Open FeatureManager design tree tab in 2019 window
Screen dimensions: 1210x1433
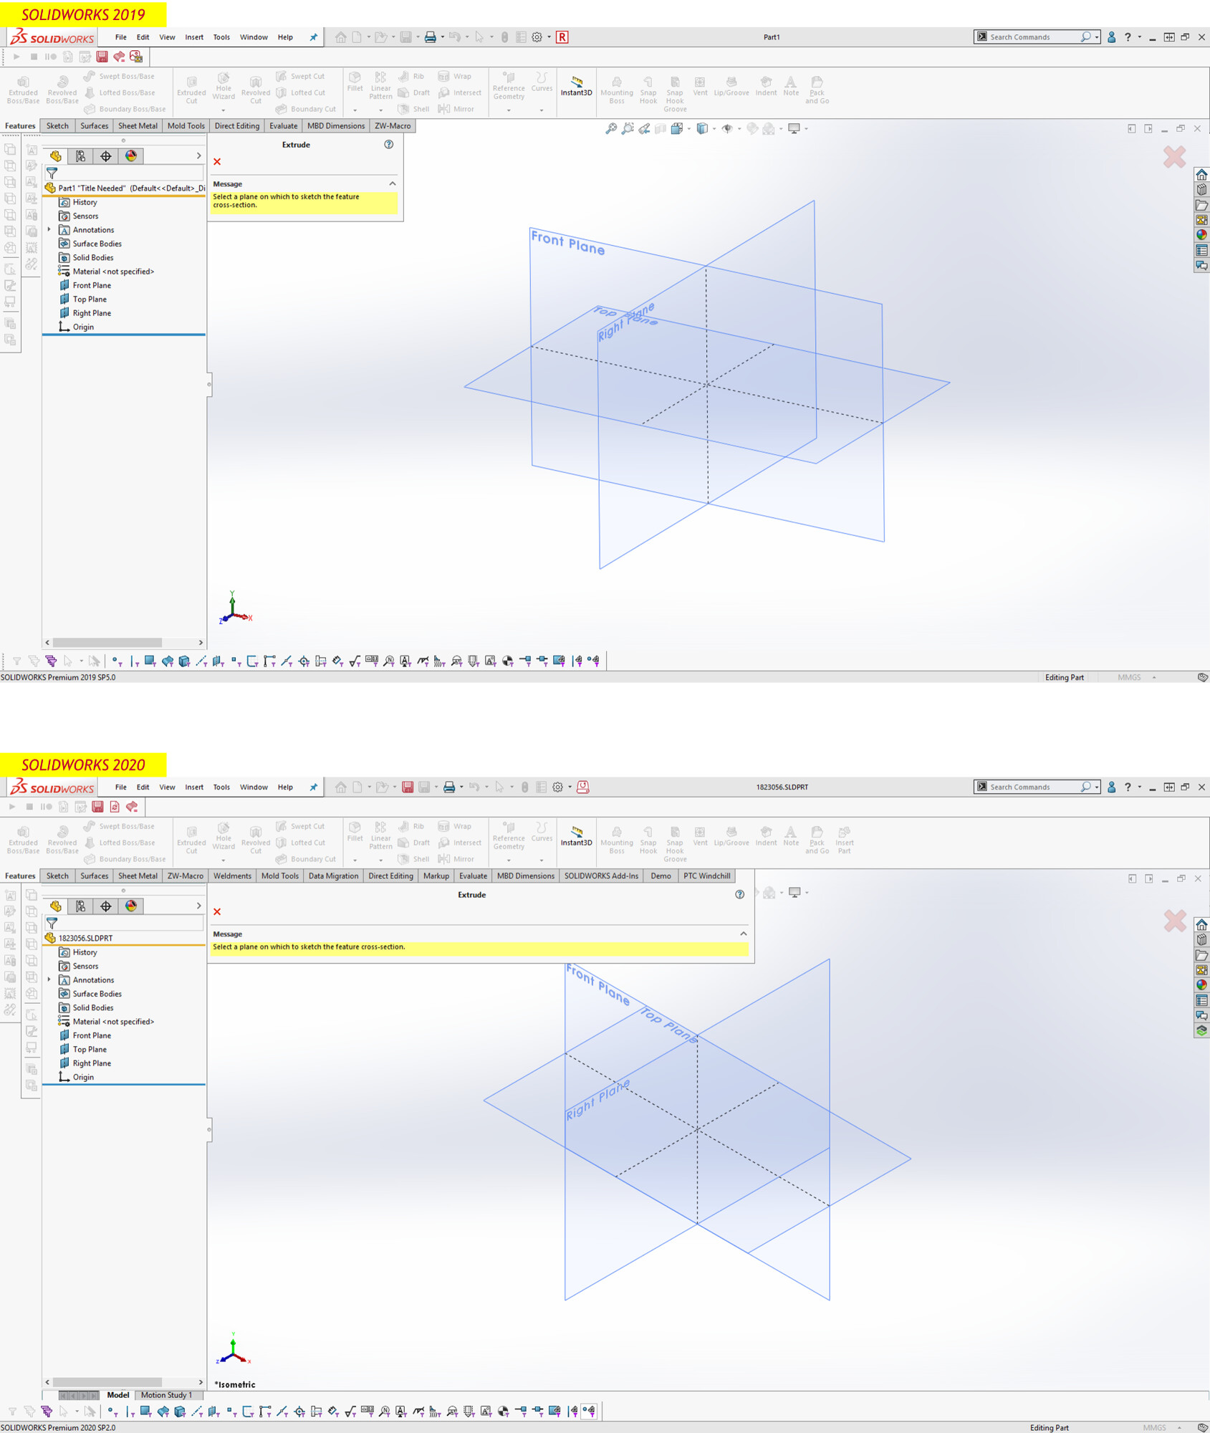point(56,156)
